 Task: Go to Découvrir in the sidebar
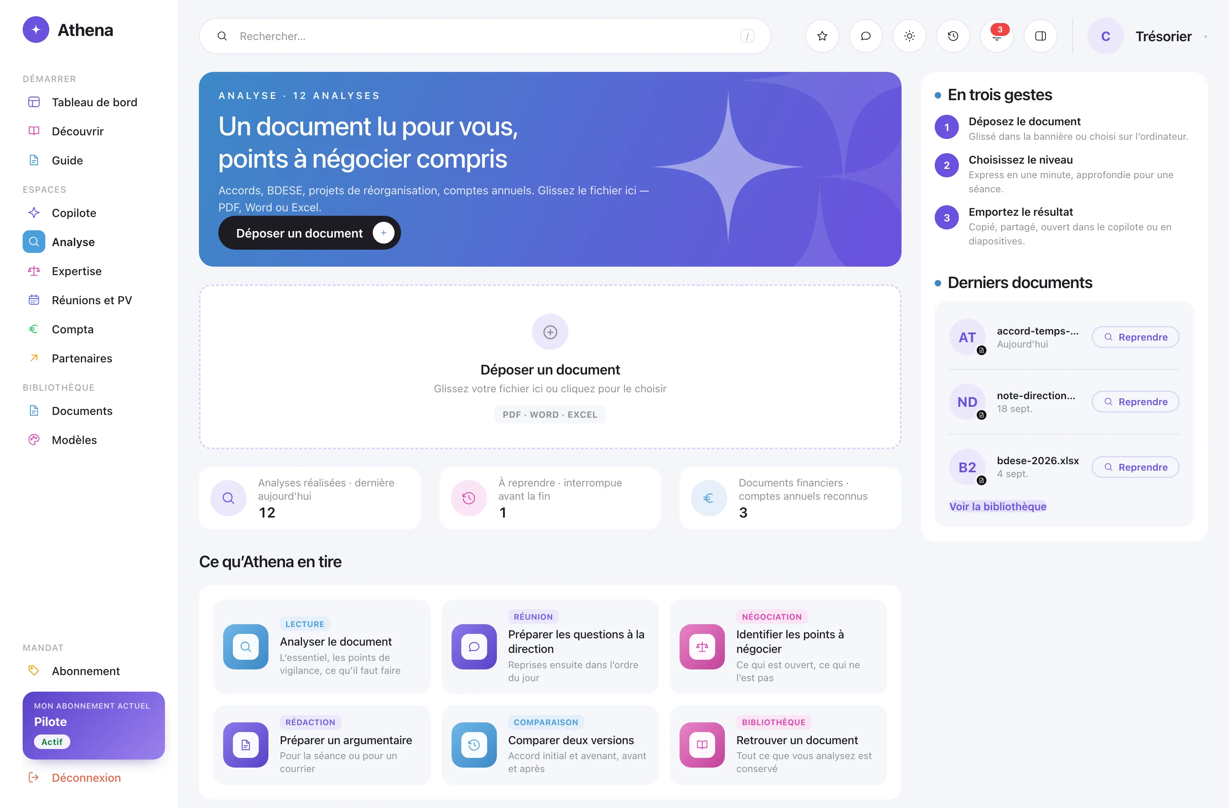pos(93,131)
